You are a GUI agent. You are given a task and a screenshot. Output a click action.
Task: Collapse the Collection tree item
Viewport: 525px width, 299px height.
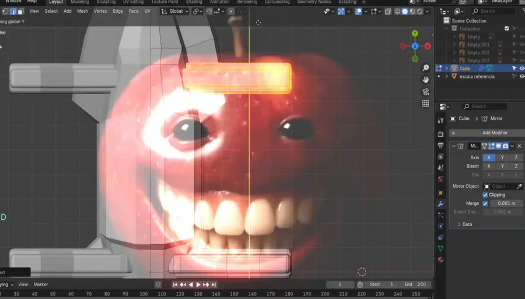(x=447, y=29)
